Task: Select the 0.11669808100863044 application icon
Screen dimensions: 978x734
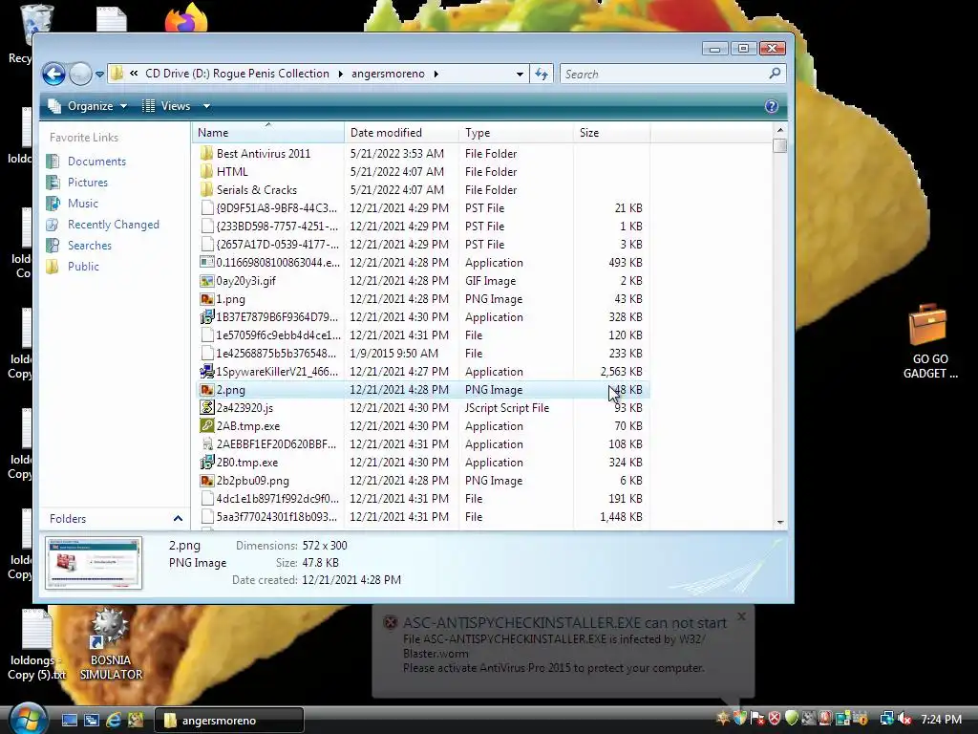Action: (207, 262)
